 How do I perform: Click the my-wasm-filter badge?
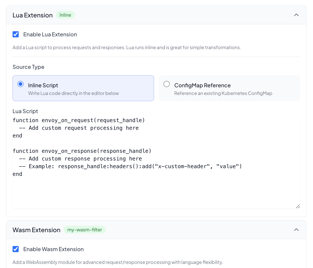84,230
